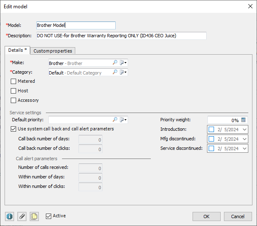Enable the Introduction date checkbox

[211, 130]
